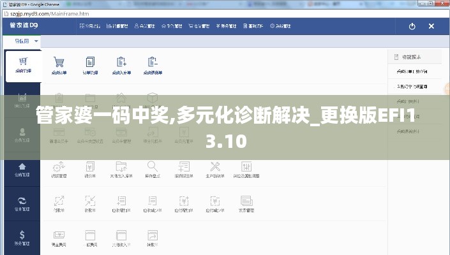
Task: Open the order management document icon
Action: (90, 63)
